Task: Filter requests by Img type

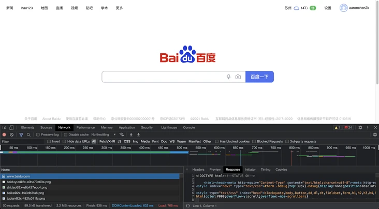Action: click(136, 142)
